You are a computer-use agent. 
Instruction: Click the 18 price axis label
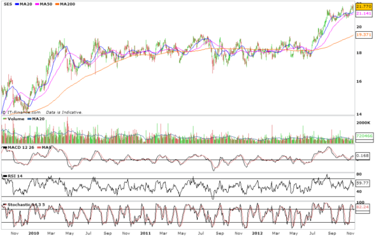(359, 53)
